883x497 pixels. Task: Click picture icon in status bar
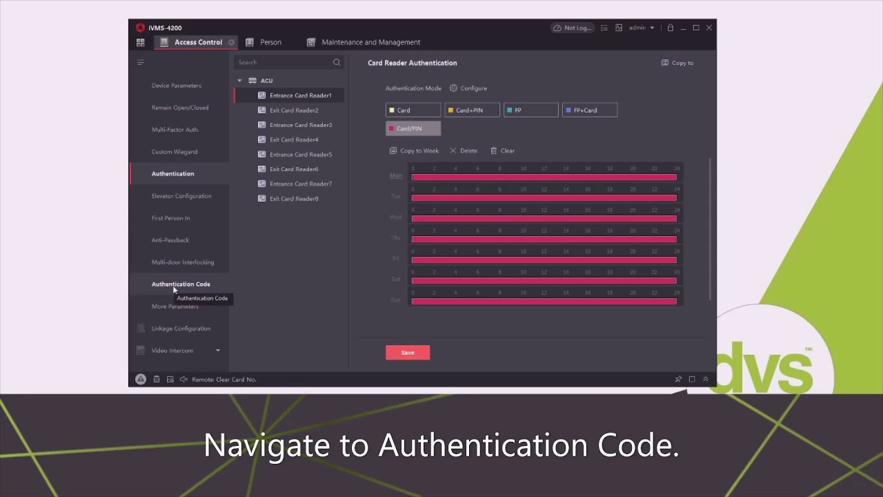tap(170, 379)
